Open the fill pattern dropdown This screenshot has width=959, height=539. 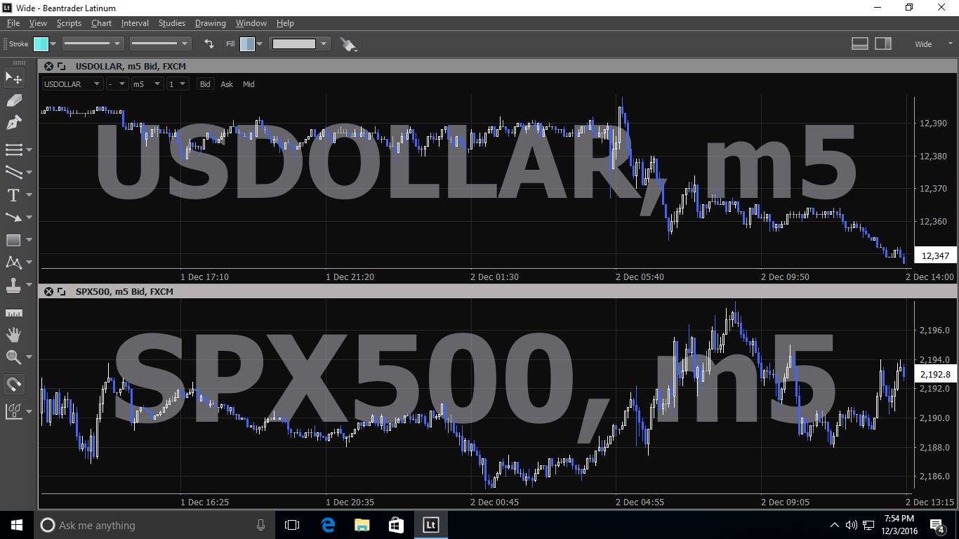299,44
